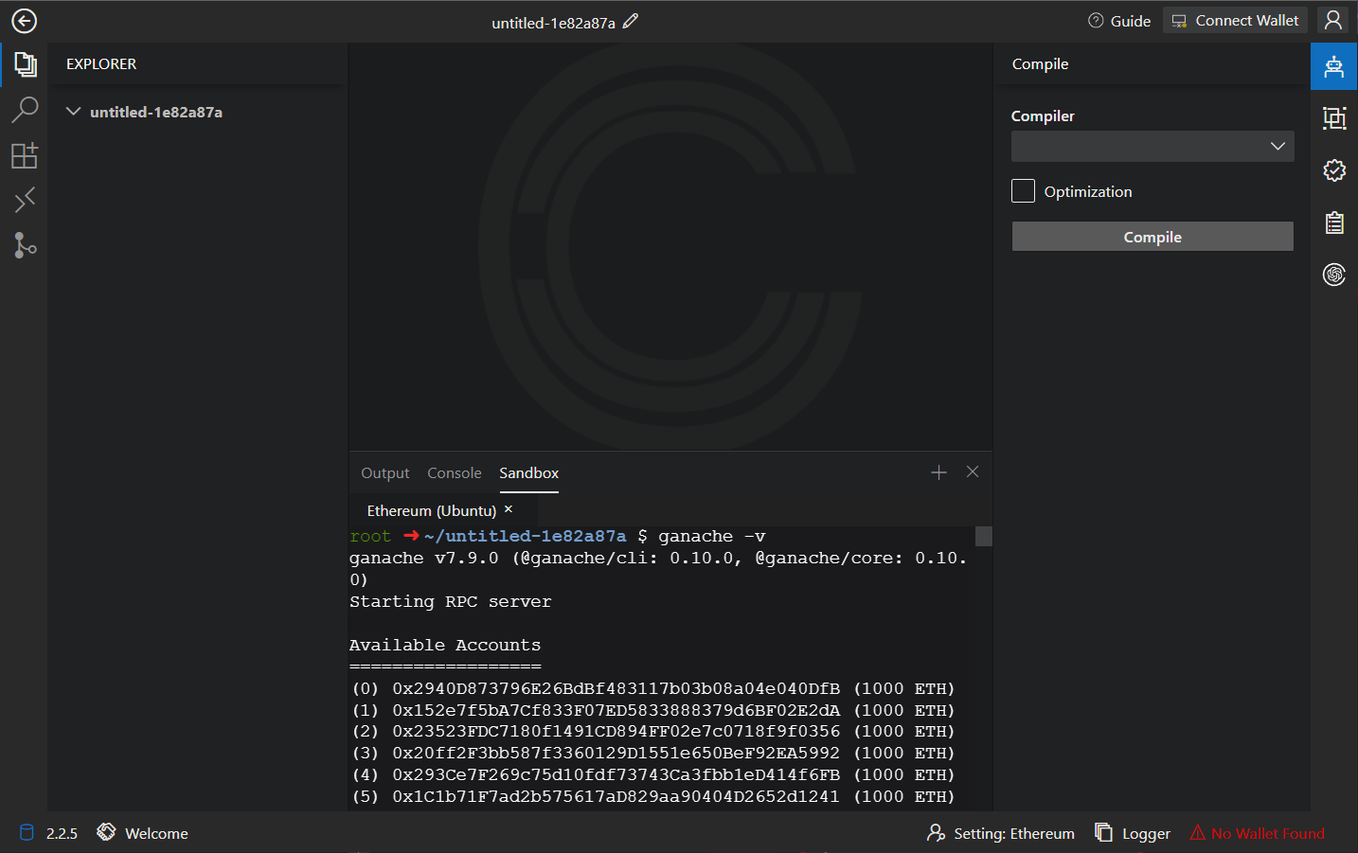Click the terminal scrollbar thumb
The height and width of the screenshot is (853, 1358).
pyautogui.click(x=984, y=537)
